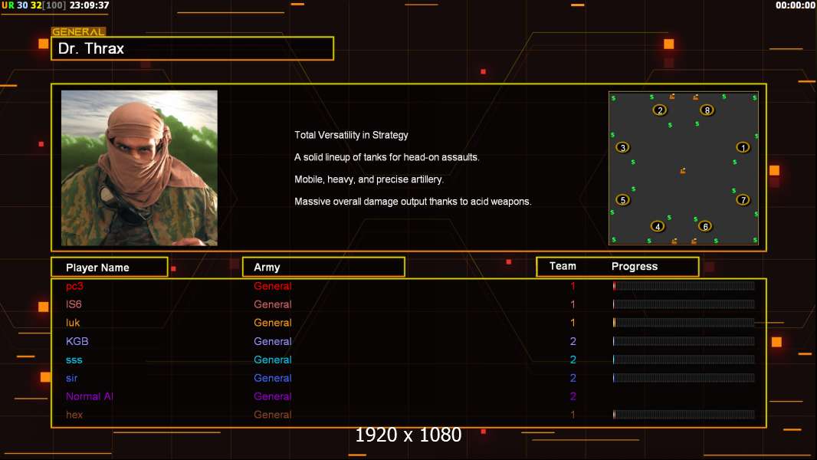The image size is (817, 460).
Task: Click sss's team number 2
Action: pos(573,360)
